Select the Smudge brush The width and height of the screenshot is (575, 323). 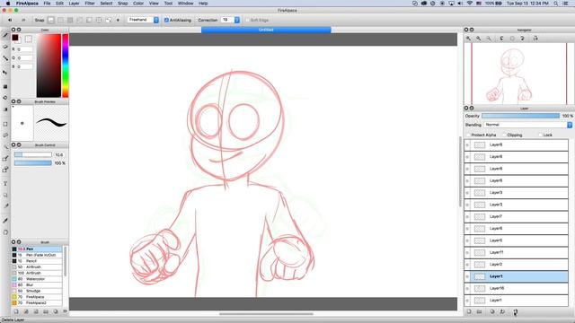[37, 291]
